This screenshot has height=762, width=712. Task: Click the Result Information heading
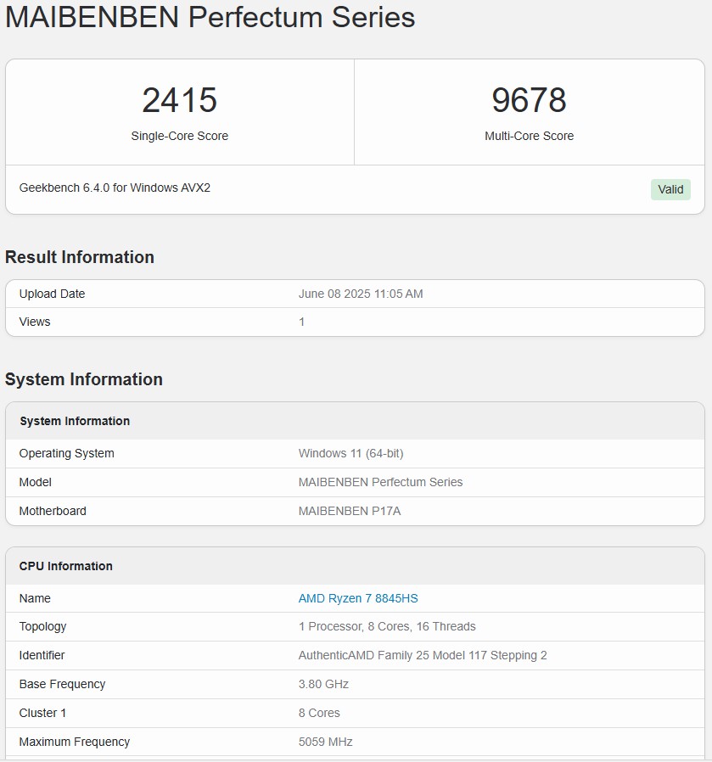[x=80, y=257]
